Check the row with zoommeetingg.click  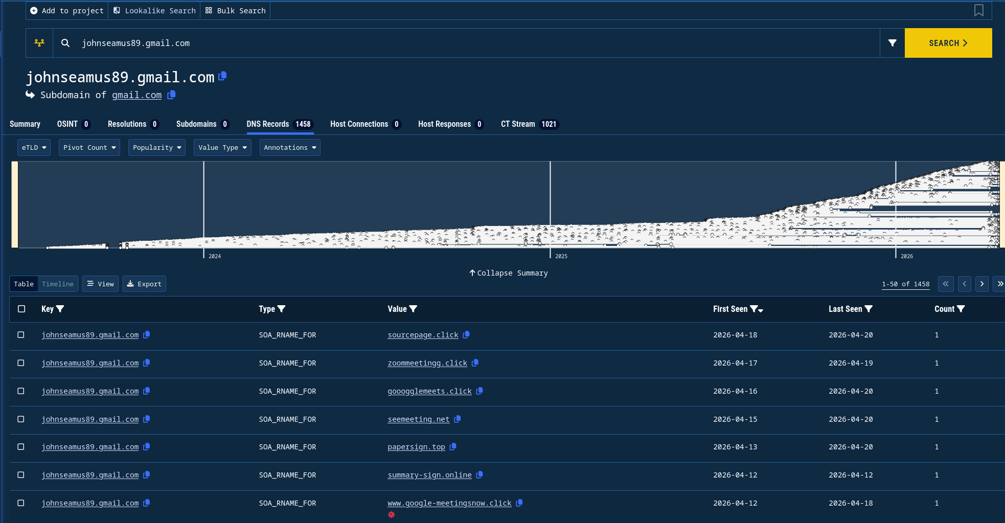pos(21,363)
